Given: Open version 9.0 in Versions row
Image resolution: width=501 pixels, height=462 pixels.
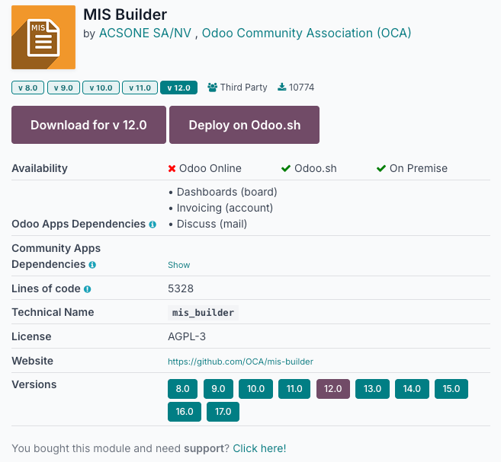Looking at the screenshot, I should 218,389.
